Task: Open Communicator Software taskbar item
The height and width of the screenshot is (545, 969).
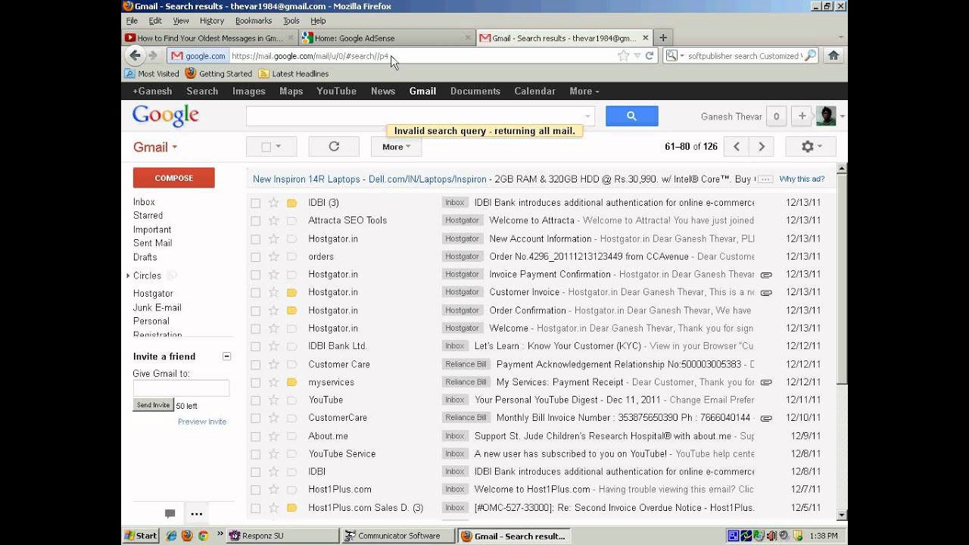Action: point(397,536)
